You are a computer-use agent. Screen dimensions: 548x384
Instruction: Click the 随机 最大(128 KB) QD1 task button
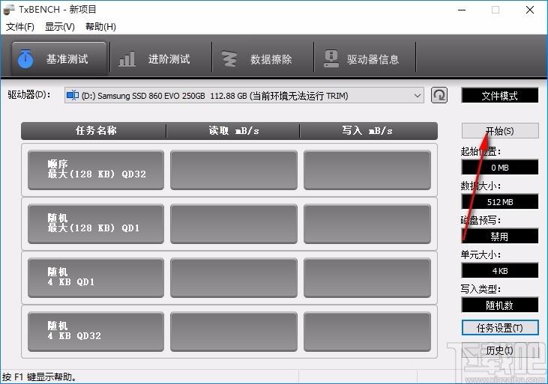pos(96,224)
